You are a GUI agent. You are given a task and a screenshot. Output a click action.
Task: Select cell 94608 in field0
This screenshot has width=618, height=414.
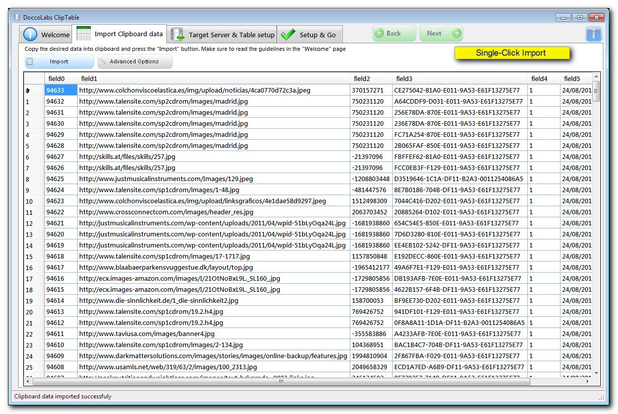61,367
